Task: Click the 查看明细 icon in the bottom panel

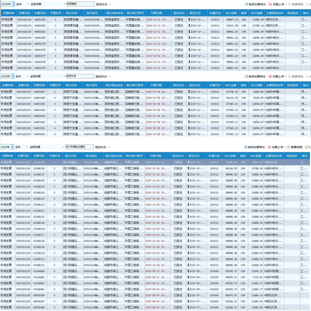Action: click(x=289, y=147)
